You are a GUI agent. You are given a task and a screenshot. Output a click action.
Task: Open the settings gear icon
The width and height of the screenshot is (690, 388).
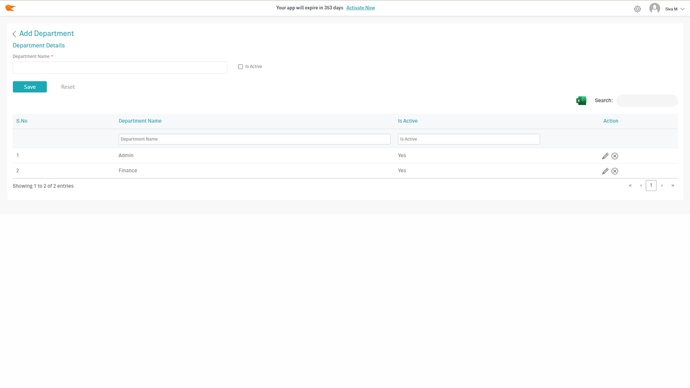pos(637,9)
